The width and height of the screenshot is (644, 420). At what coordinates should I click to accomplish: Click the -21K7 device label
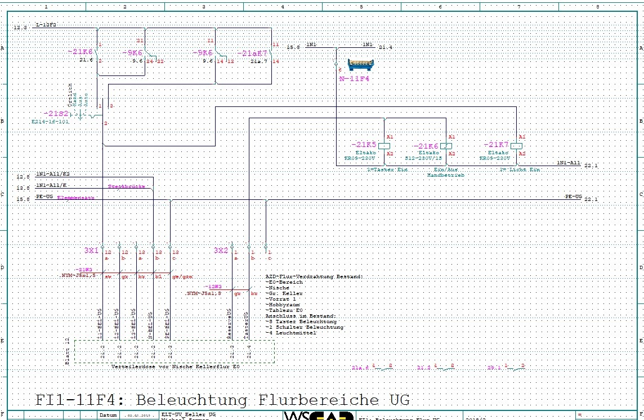pos(496,144)
